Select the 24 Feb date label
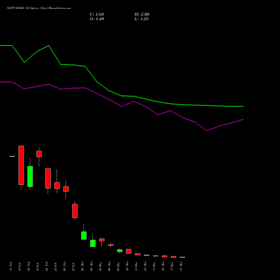Image resolution: width=280 pixels, height=280 pixels. (46, 267)
